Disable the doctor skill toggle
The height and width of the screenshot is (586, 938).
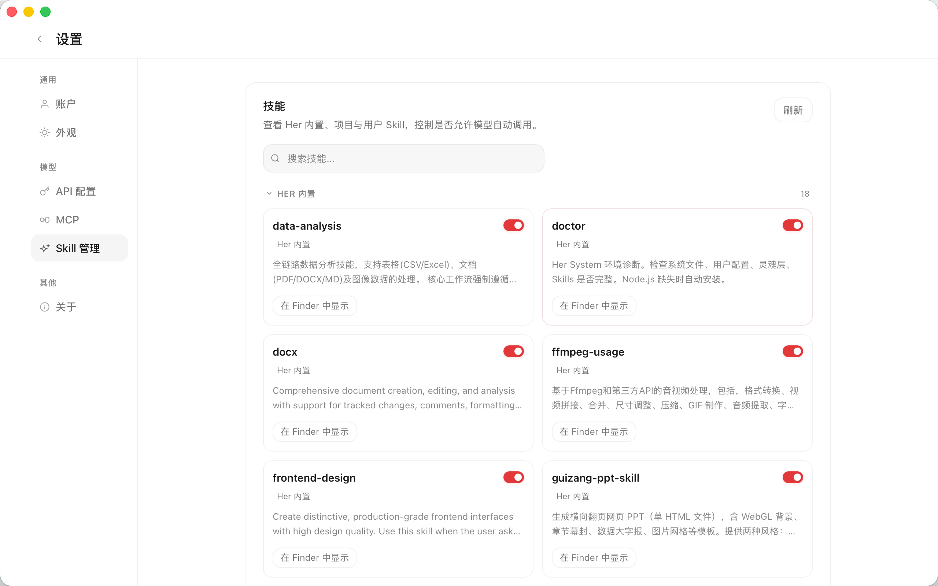pos(793,225)
